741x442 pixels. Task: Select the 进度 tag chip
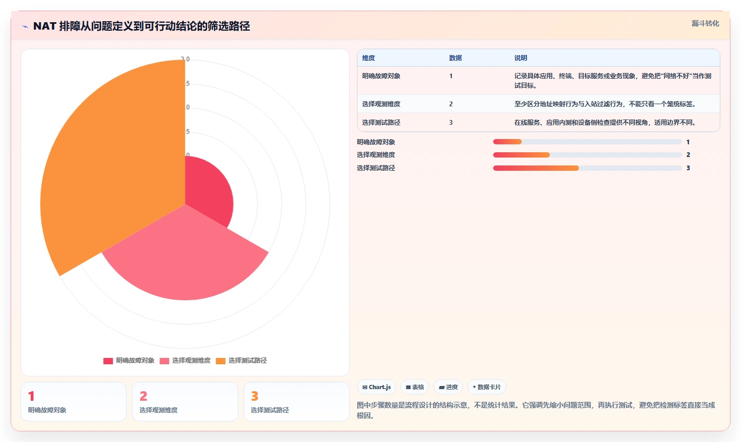point(448,387)
